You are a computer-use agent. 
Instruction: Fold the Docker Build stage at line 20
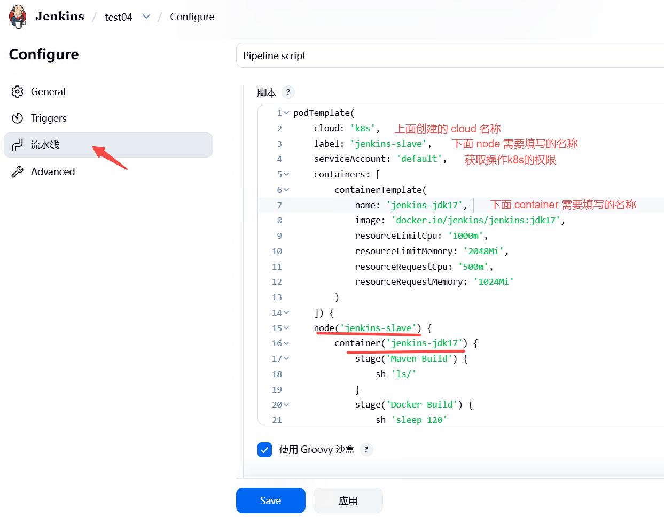(x=286, y=405)
